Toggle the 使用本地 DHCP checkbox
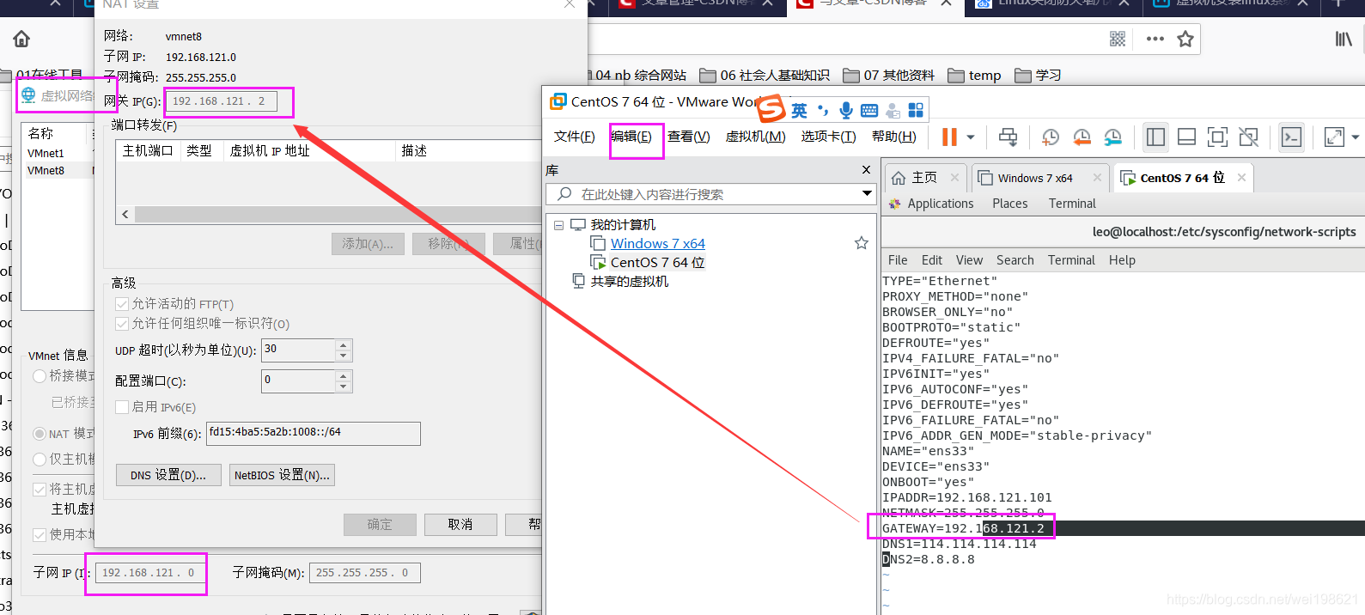 40,535
